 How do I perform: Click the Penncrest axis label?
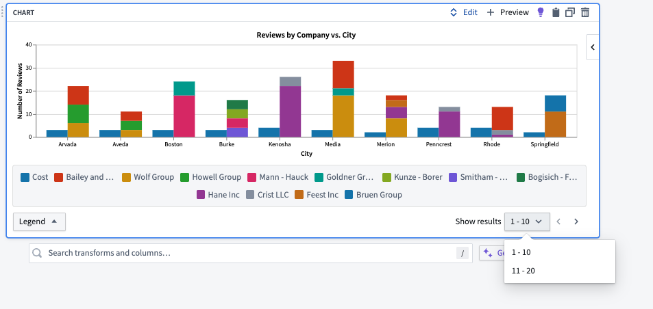(439, 144)
